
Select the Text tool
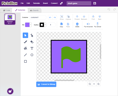(32, 48)
